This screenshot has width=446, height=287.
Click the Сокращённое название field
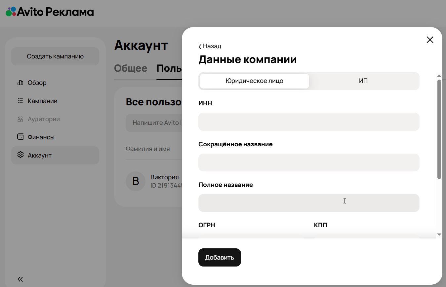[309, 162]
